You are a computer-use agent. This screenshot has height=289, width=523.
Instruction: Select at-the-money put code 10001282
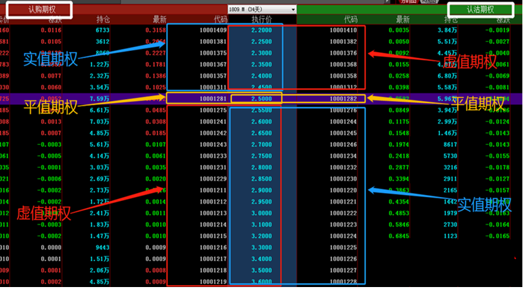pyautogui.click(x=343, y=99)
